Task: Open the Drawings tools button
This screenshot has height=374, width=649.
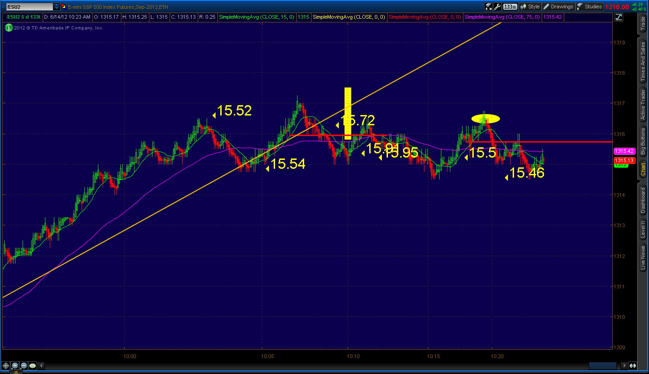Action: pyautogui.click(x=558, y=7)
